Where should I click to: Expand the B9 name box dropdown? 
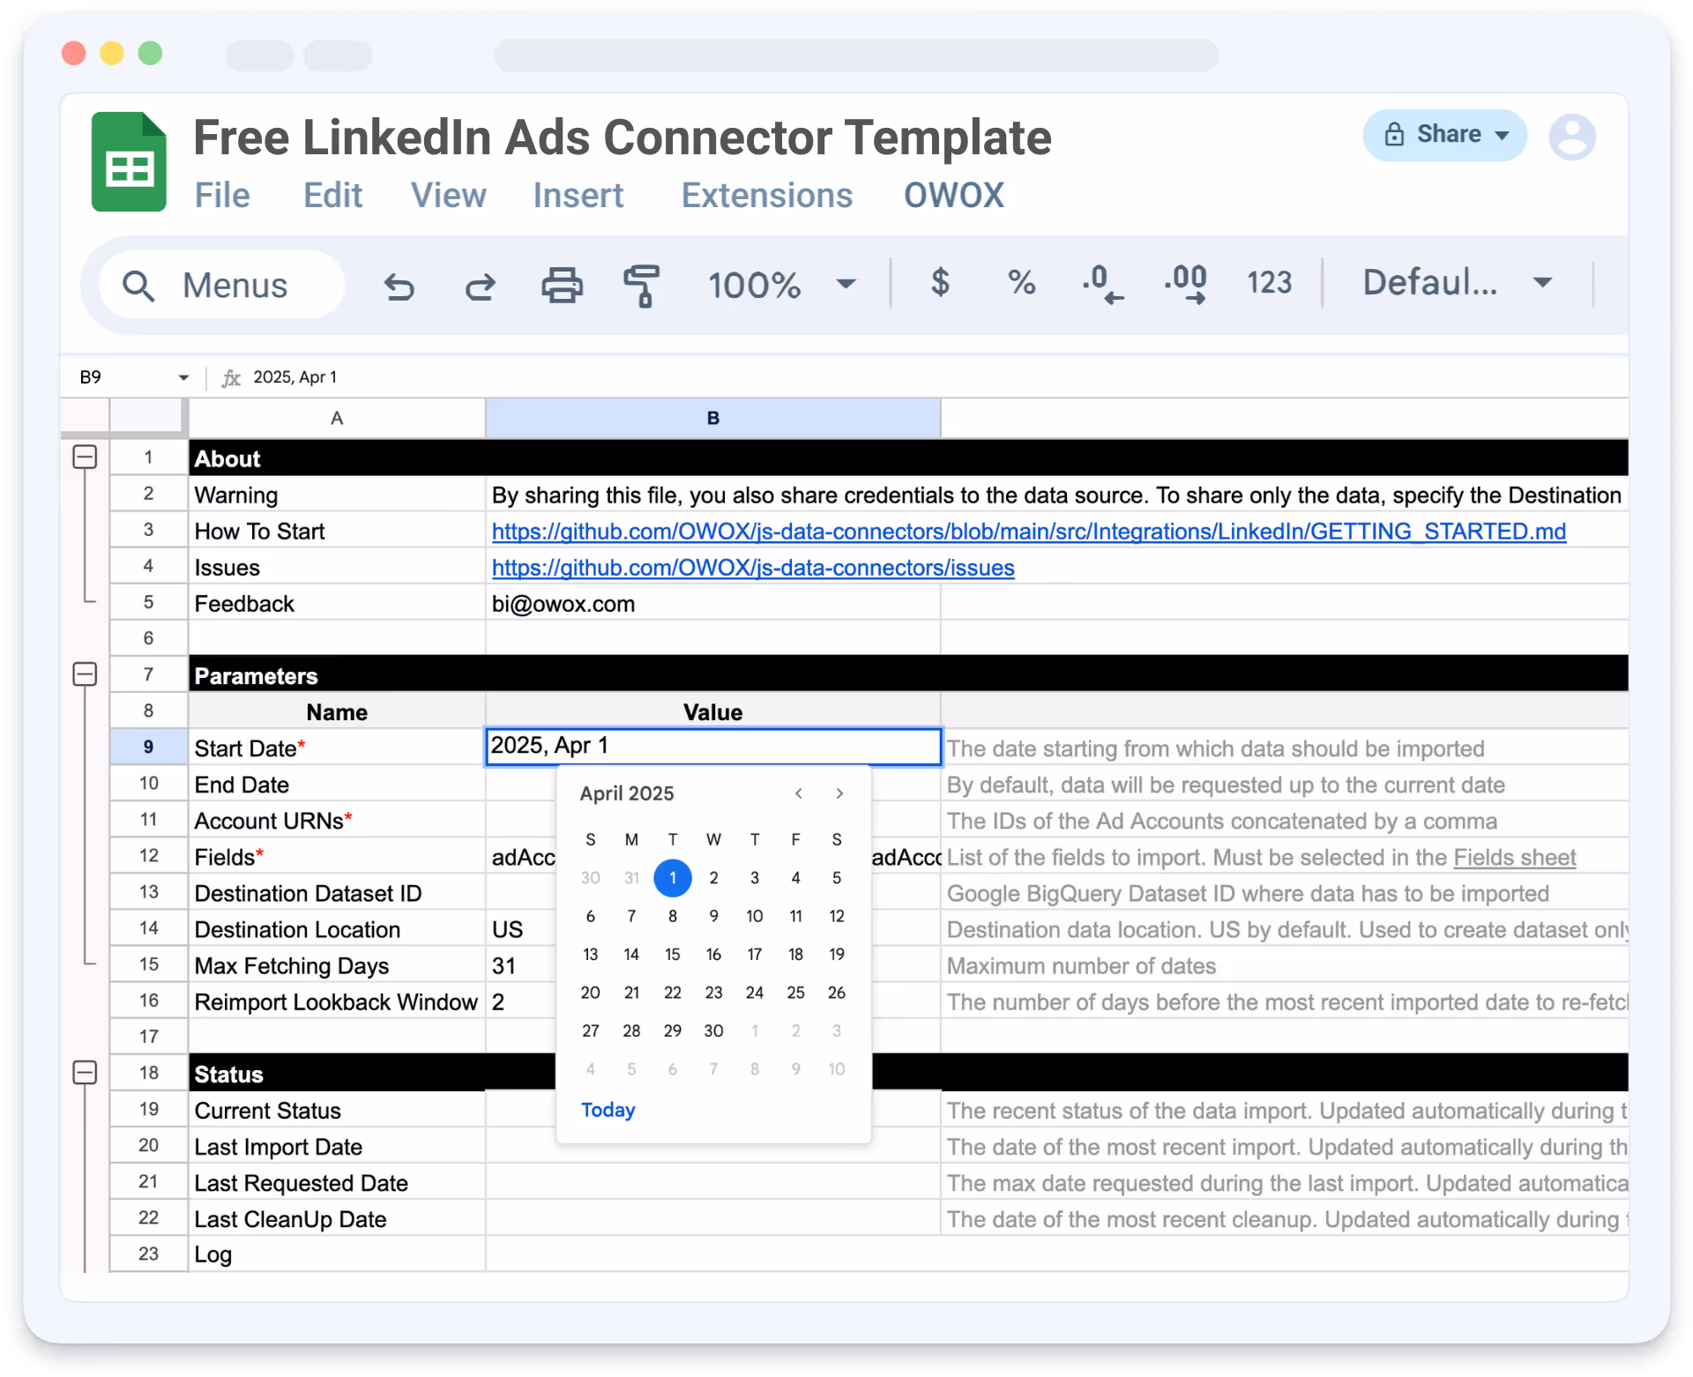pos(183,377)
